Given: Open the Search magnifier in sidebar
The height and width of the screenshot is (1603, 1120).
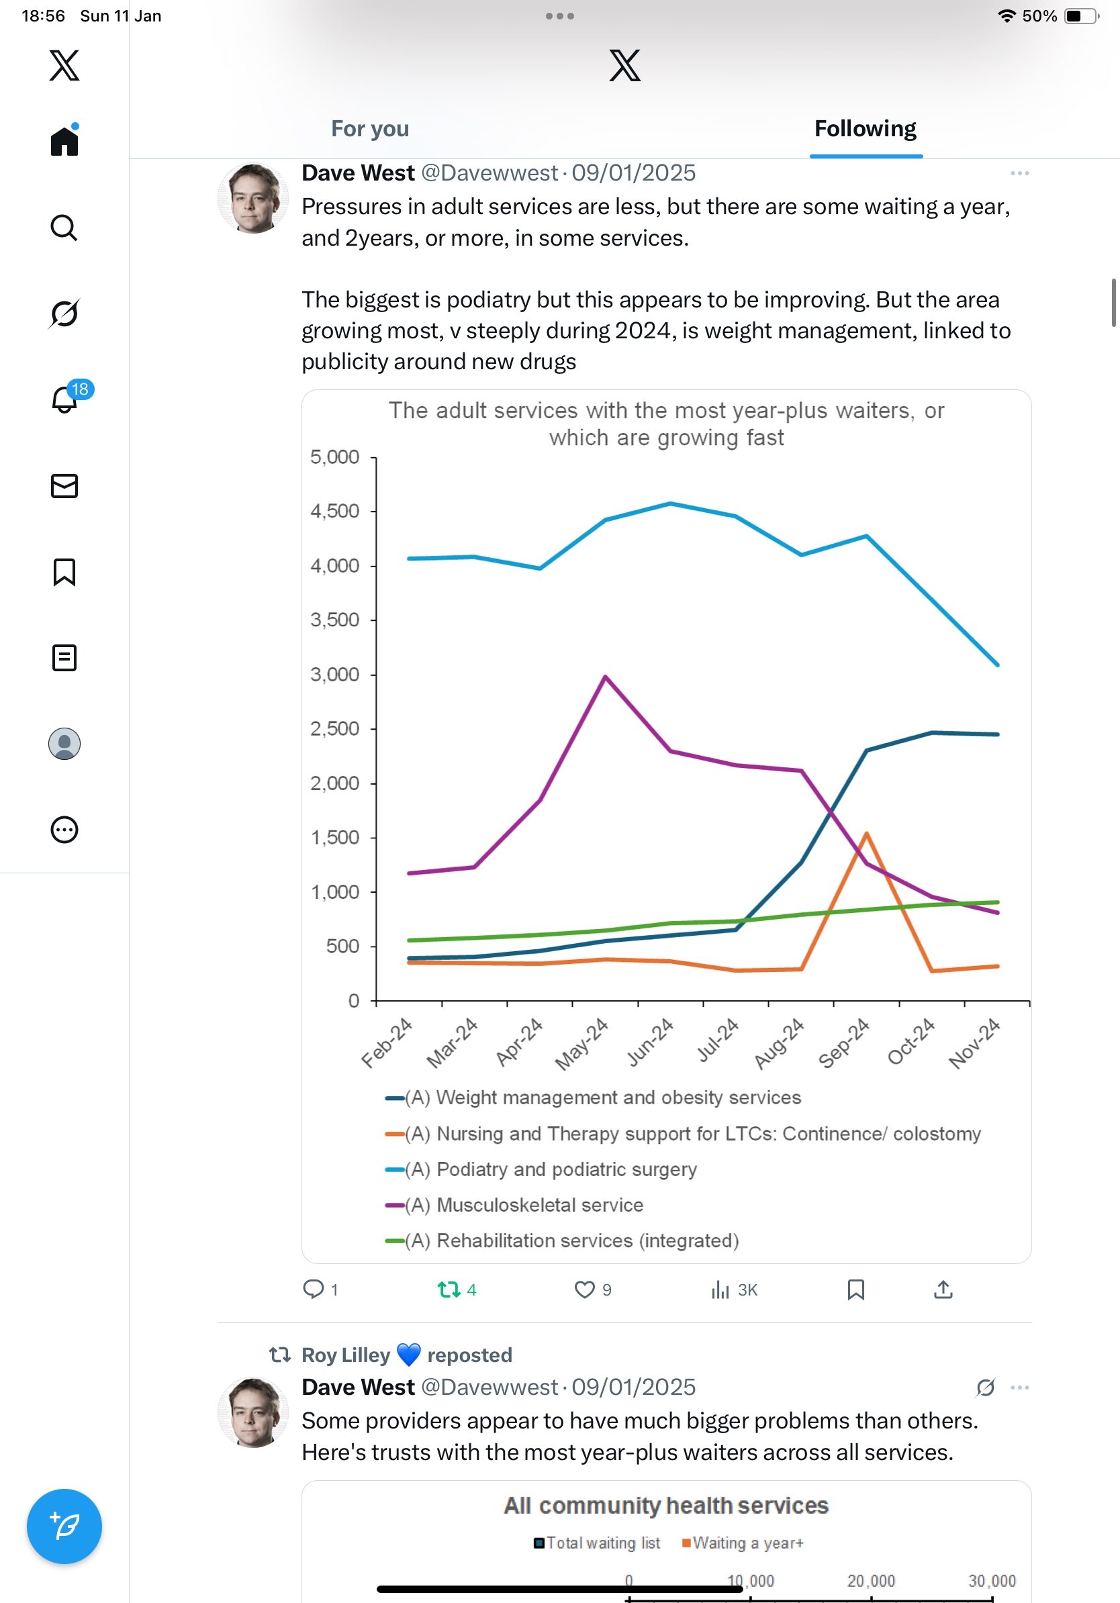Looking at the screenshot, I should click(64, 228).
